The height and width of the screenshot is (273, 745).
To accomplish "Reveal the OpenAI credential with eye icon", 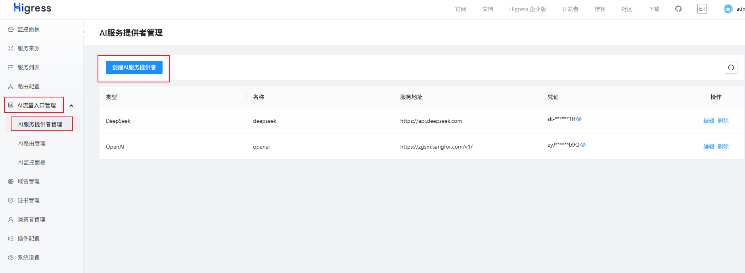I will pyautogui.click(x=583, y=145).
